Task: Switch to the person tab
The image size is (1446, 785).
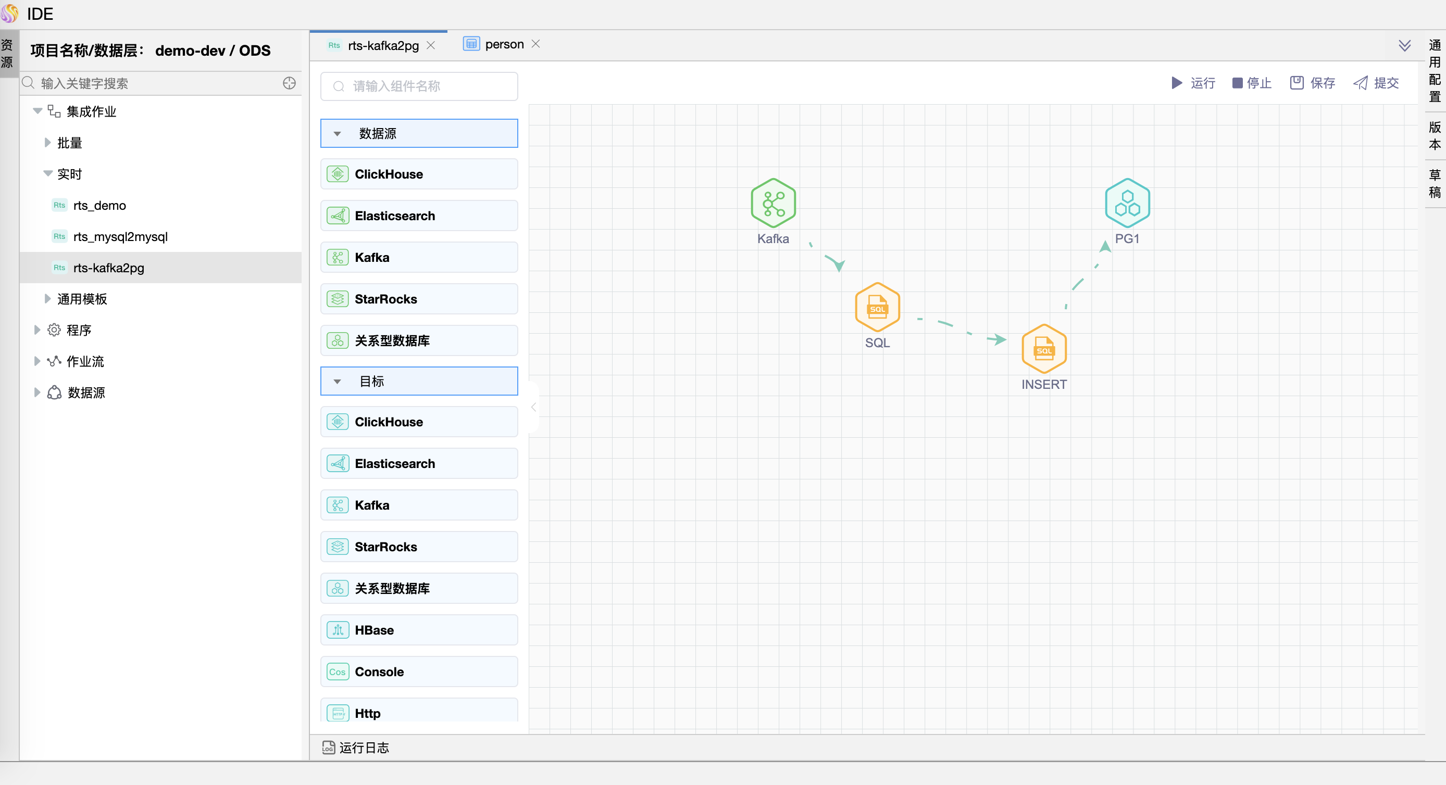Action: point(503,44)
